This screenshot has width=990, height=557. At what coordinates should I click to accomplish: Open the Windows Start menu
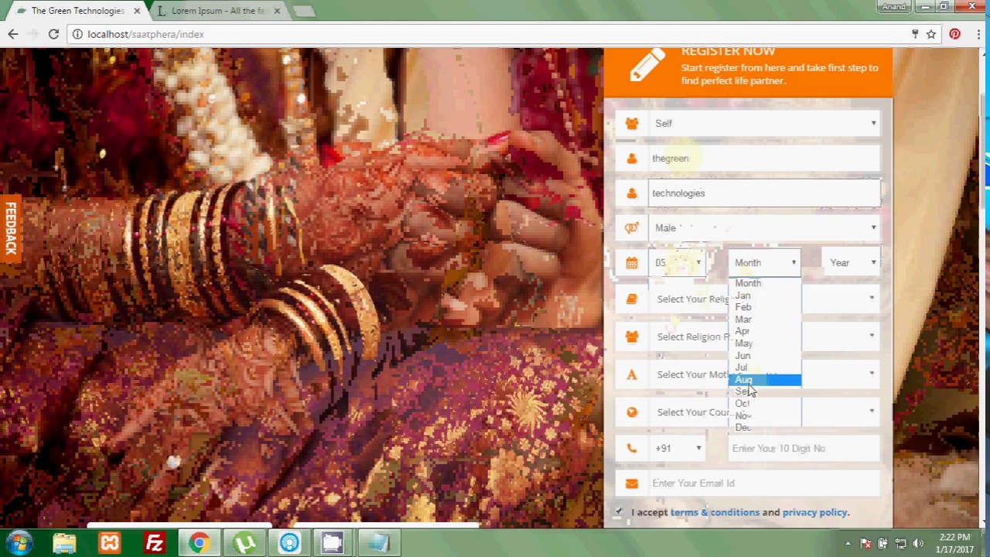pyautogui.click(x=19, y=543)
